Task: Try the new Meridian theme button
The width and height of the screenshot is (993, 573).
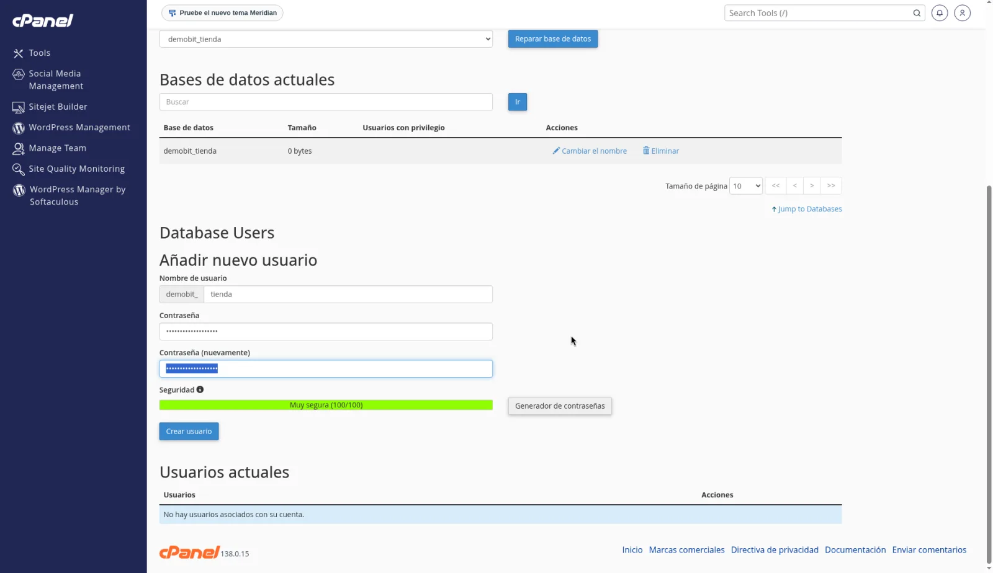Action: (222, 13)
